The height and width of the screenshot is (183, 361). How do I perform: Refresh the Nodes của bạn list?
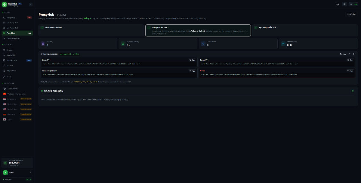point(353,91)
